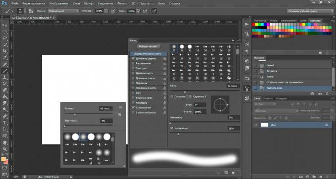Click the lock icon on the Фон layer
Image resolution: width=336 pixels, height=179 pixels.
[x=326, y=125]
